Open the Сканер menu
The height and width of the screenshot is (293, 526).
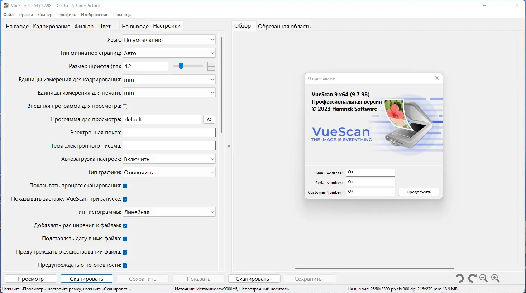click(45, 15)
